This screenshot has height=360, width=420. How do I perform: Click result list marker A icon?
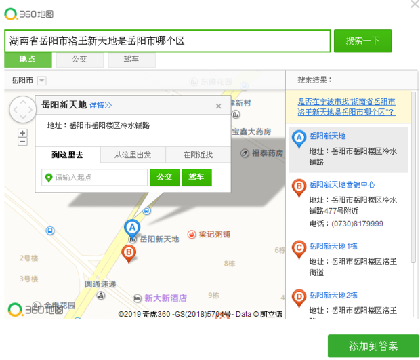tap(299, 140)
